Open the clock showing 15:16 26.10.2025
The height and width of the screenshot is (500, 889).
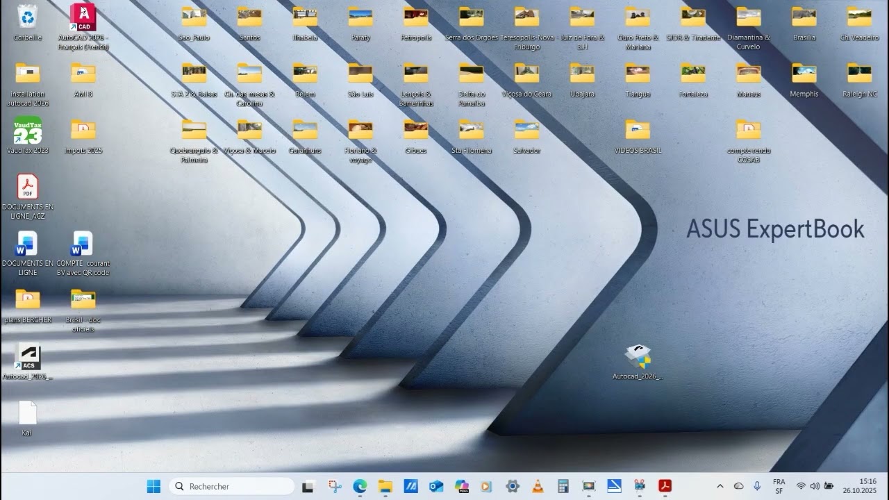(x=860, y=486)
